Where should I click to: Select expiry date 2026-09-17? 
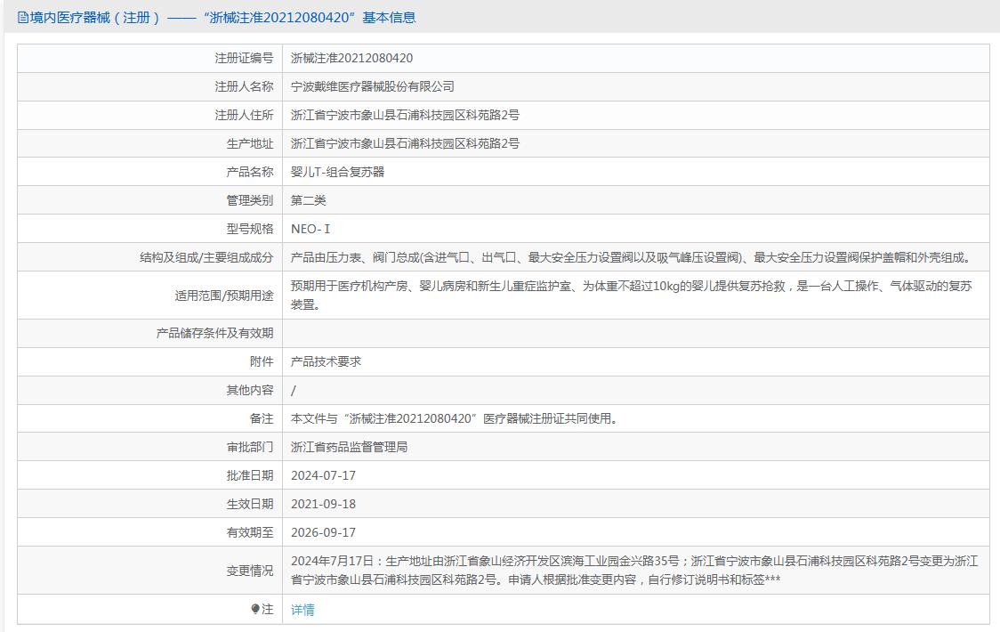tap(323, 532)
